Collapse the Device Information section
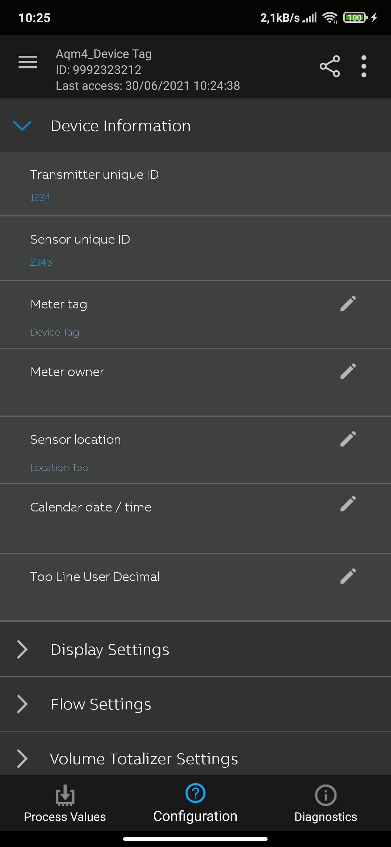 pos(22,126)
